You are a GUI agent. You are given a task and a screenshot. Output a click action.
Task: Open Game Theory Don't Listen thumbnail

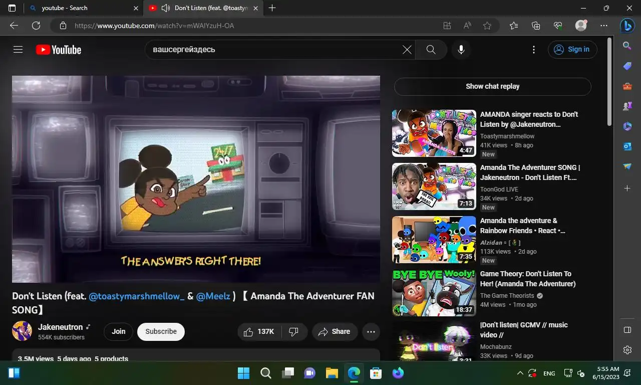click(x=434, y=293)
